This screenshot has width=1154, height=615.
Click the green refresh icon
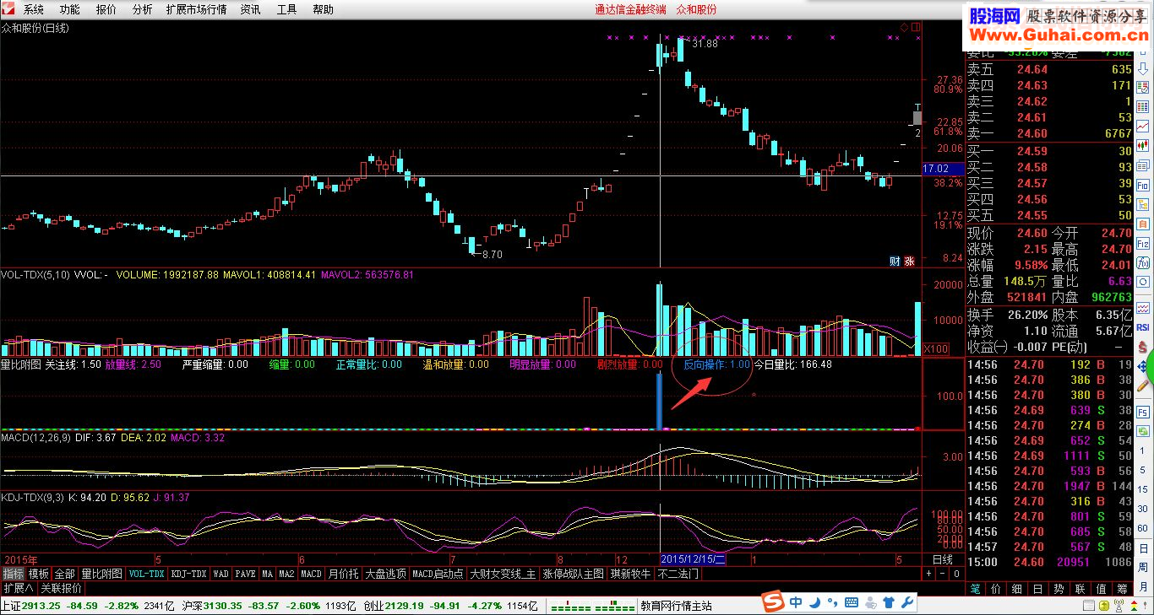tap(1142, 430)
